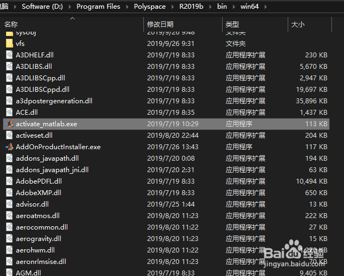The width and height of the screenshot is (344, 276).
Task: Click size 1,437 KB of ACE.dll
Action: [x=314, y=112]
